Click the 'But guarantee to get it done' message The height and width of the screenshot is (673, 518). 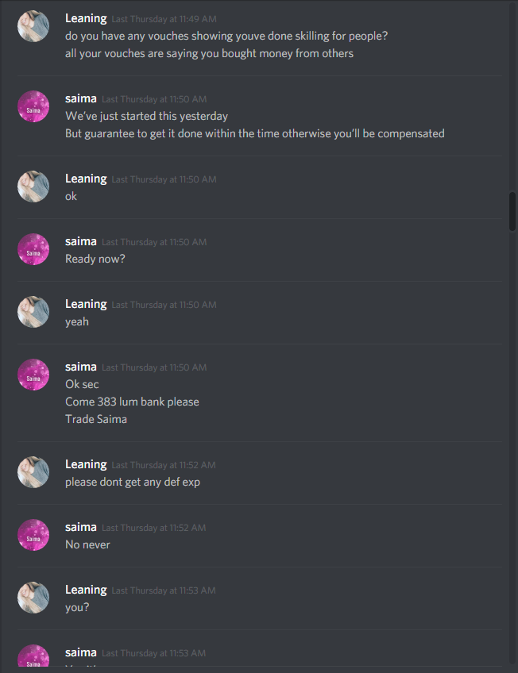tap(255, 133)
